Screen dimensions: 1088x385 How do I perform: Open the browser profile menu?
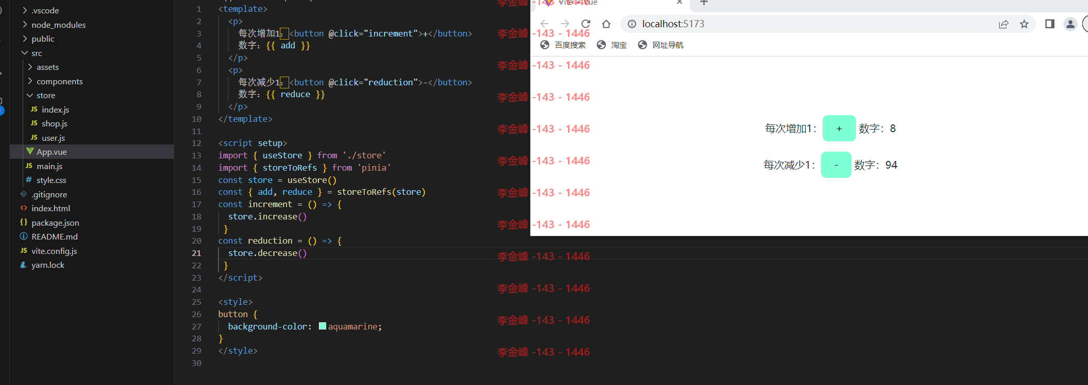[1071, 24]
